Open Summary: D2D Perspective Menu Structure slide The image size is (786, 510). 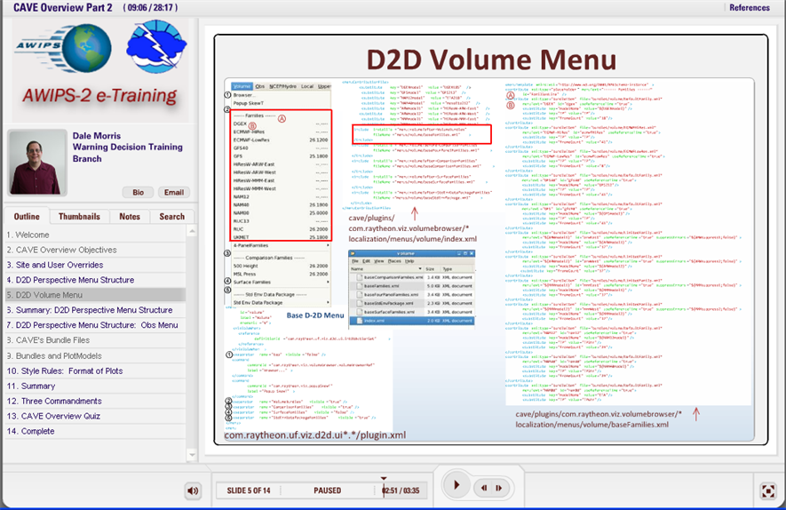(95, 310)
